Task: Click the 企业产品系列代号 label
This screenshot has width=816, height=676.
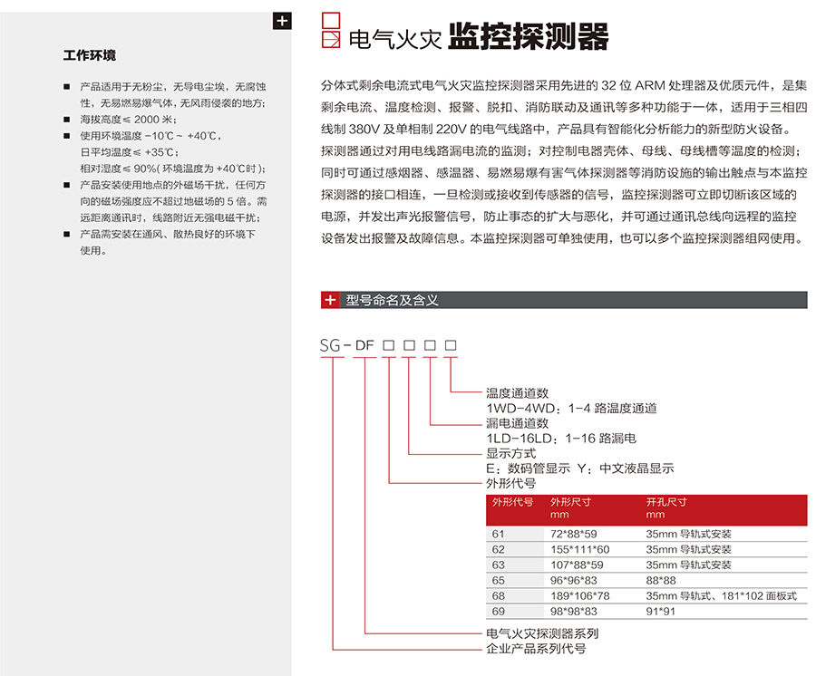Action: point(536,649)
